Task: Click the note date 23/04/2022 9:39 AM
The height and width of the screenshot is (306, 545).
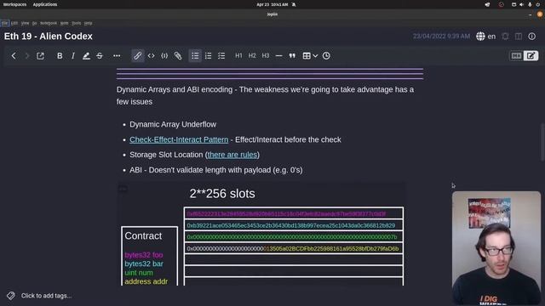Action: tap(441, 37)
